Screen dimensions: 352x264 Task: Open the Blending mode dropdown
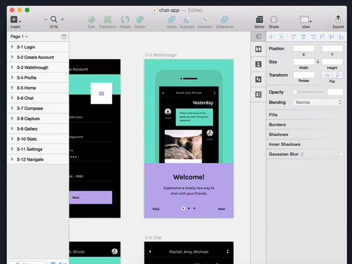318,102
